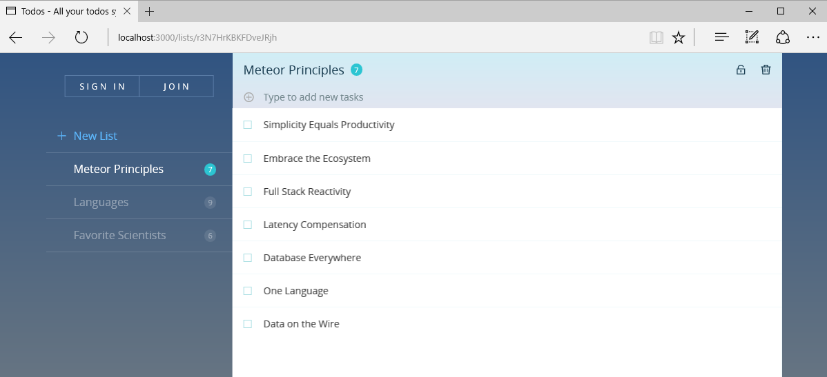Open the browser Hub icon

tap(721, 37)
